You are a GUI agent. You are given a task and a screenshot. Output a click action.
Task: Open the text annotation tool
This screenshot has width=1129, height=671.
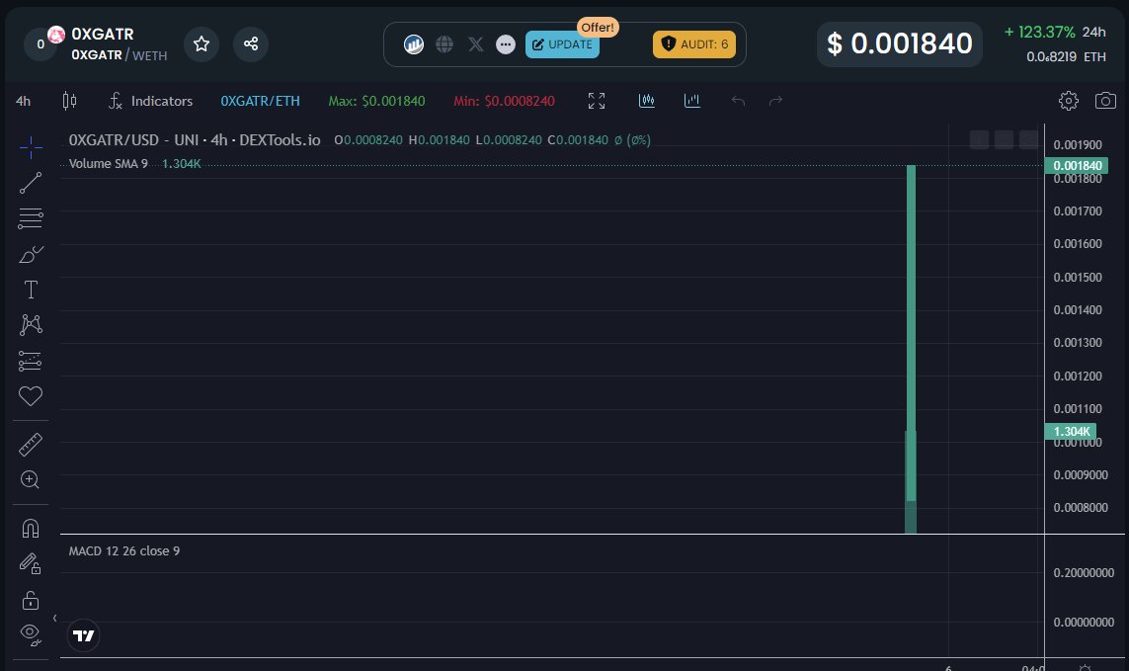(30, 290)
